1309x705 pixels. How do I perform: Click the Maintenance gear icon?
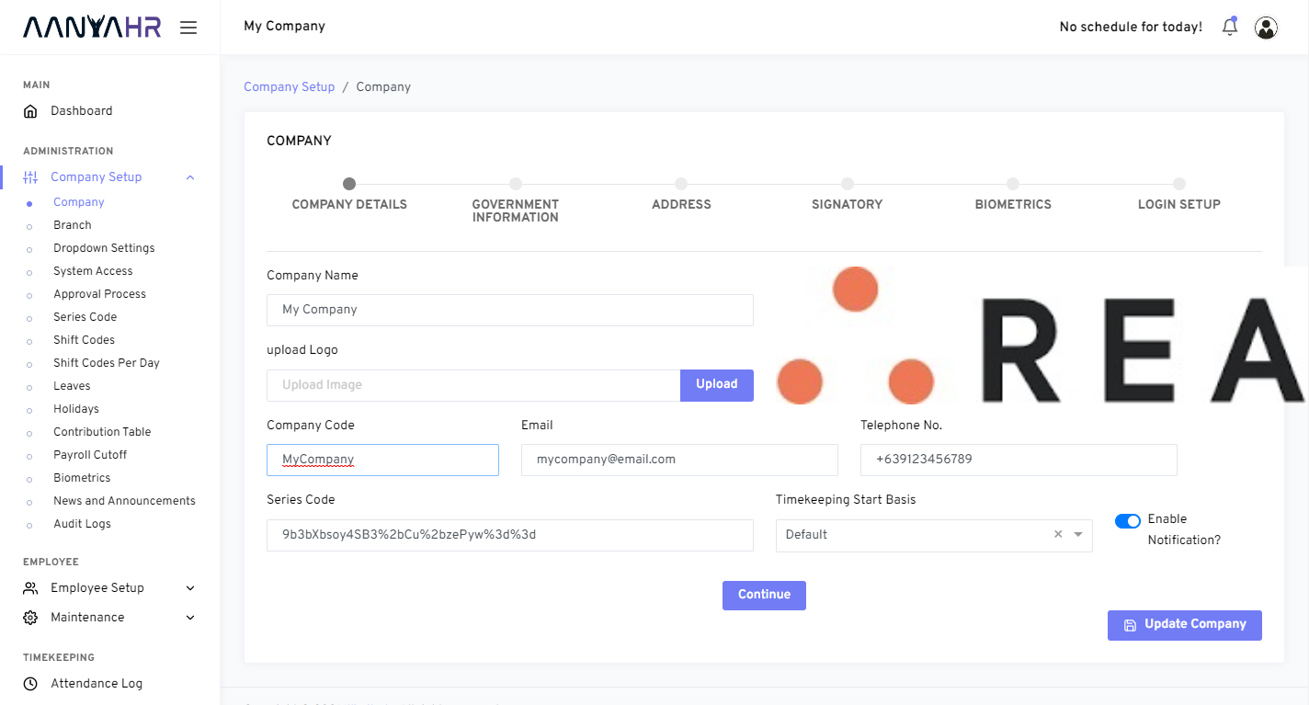(x=30, y=617)
